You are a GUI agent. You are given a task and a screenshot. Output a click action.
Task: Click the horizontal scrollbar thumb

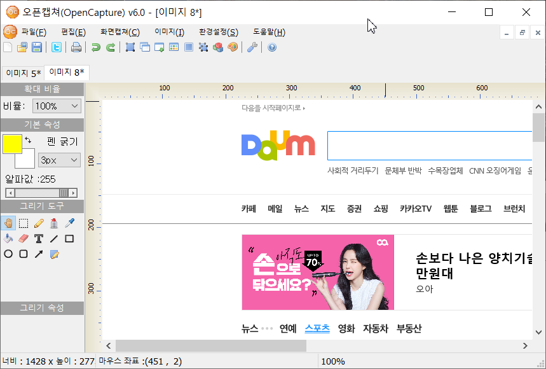211,345
